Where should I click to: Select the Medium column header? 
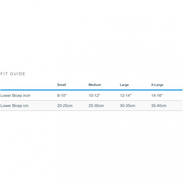[95, 85]
